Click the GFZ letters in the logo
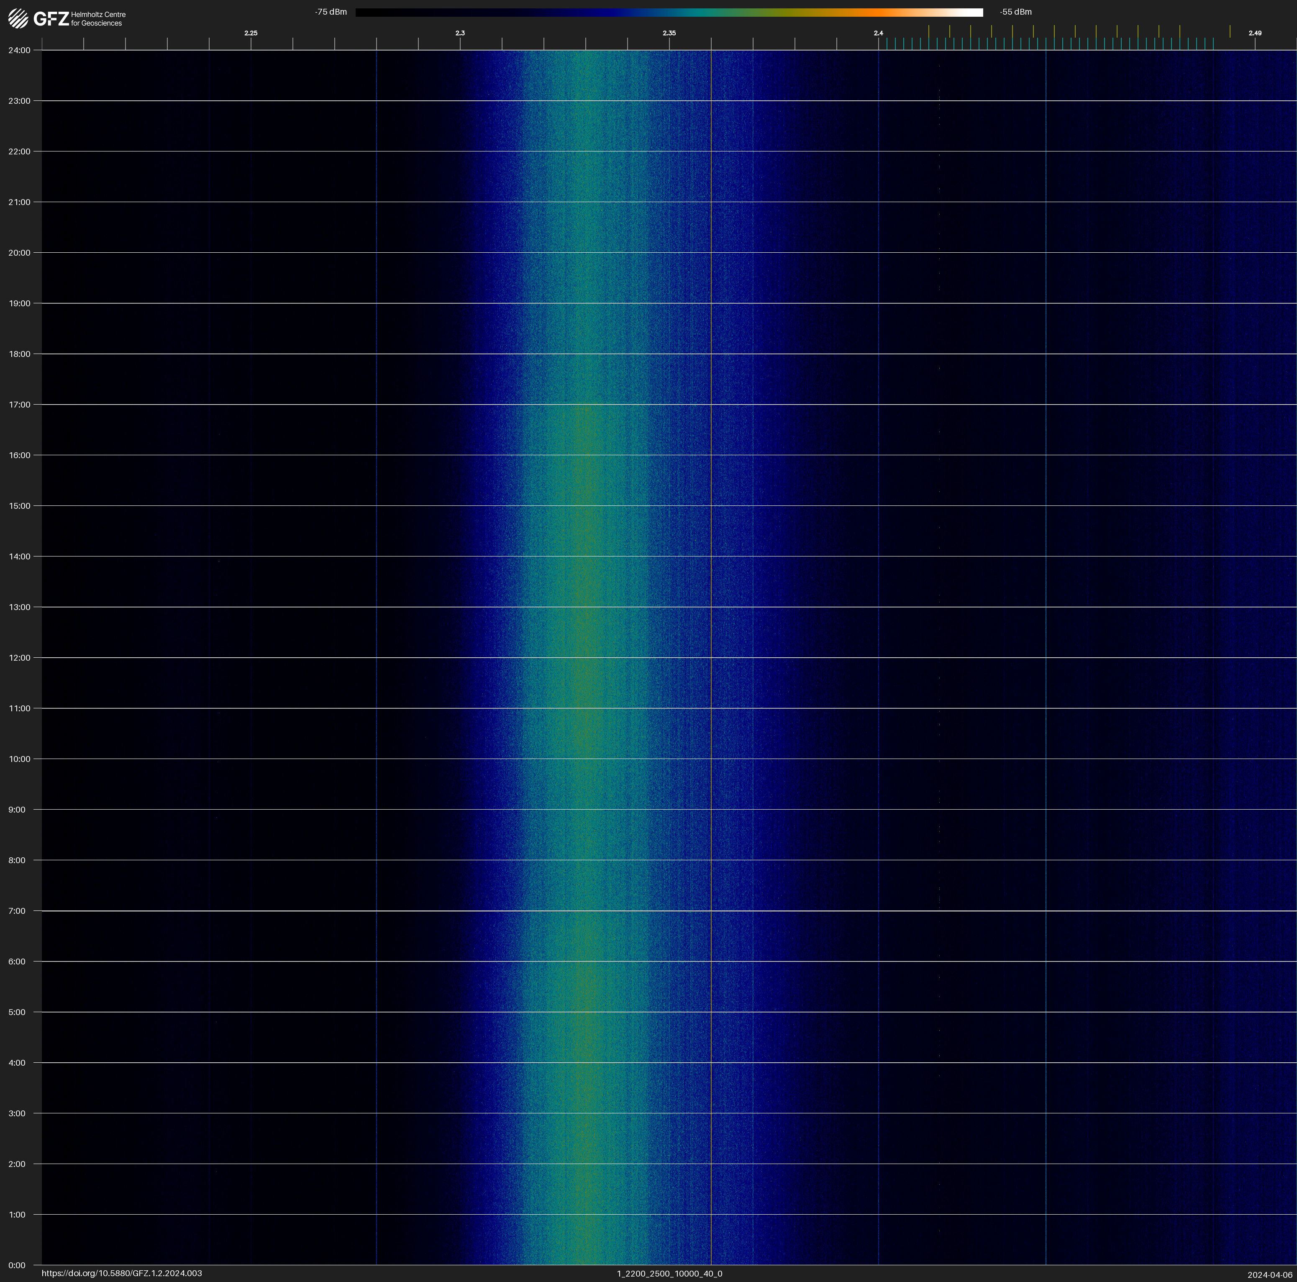The image size is (1297, 1282). point(51,19)
